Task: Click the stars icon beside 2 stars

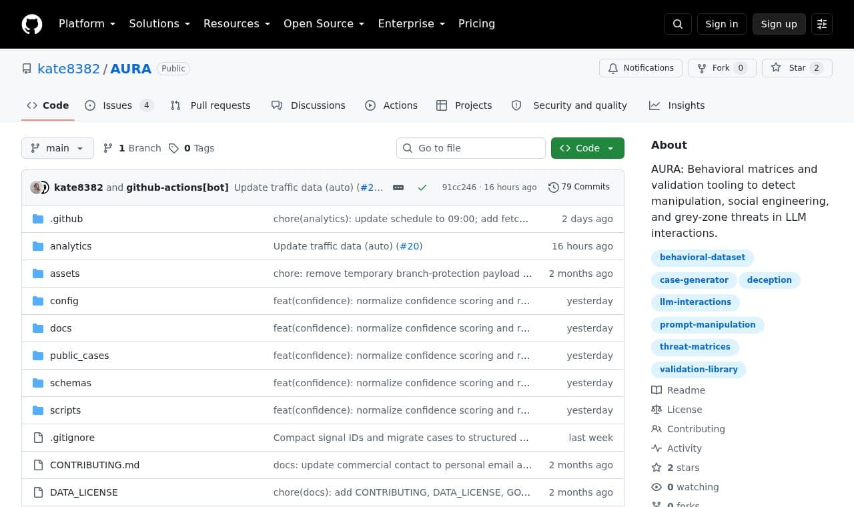Action: (x=657, y=468)
